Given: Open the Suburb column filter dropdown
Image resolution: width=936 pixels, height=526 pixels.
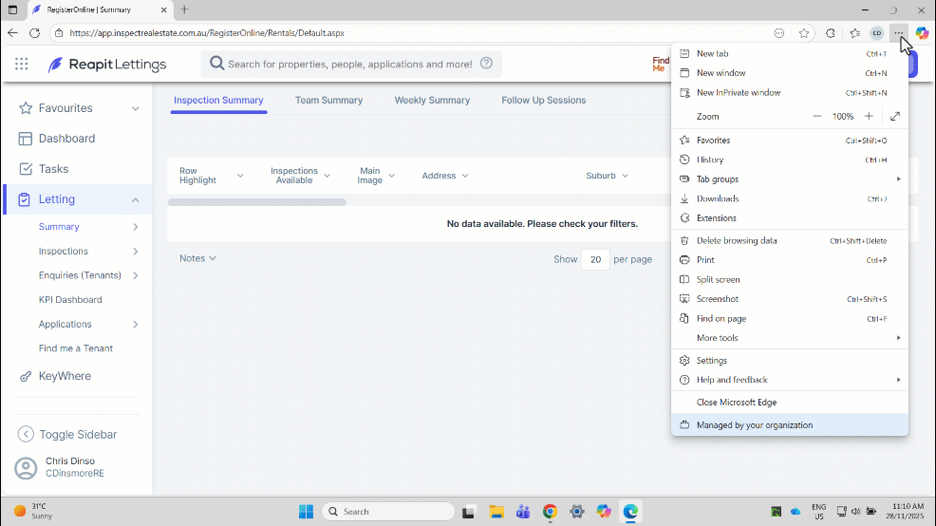Looking at the screenshot, I should [x=625, y=176].
